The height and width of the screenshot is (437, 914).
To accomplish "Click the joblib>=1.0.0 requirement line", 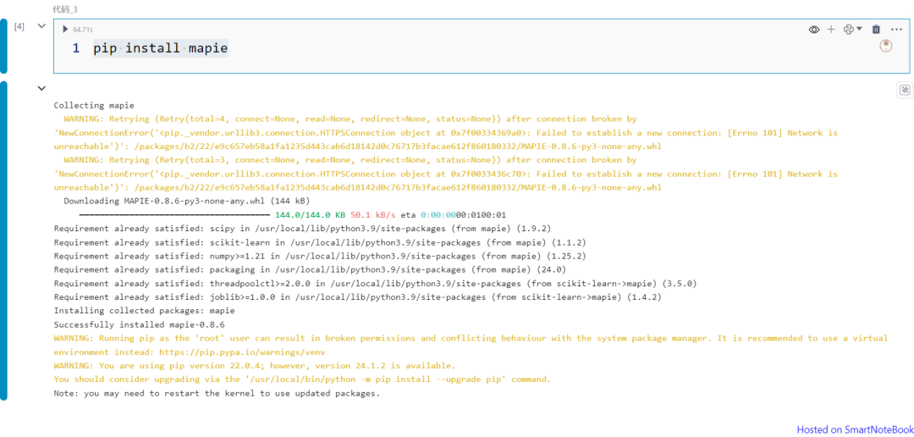I will click(357, 297).
